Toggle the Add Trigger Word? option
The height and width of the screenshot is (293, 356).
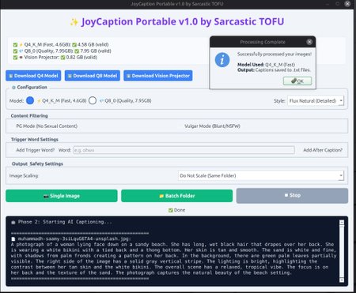(x=36, y=150)
